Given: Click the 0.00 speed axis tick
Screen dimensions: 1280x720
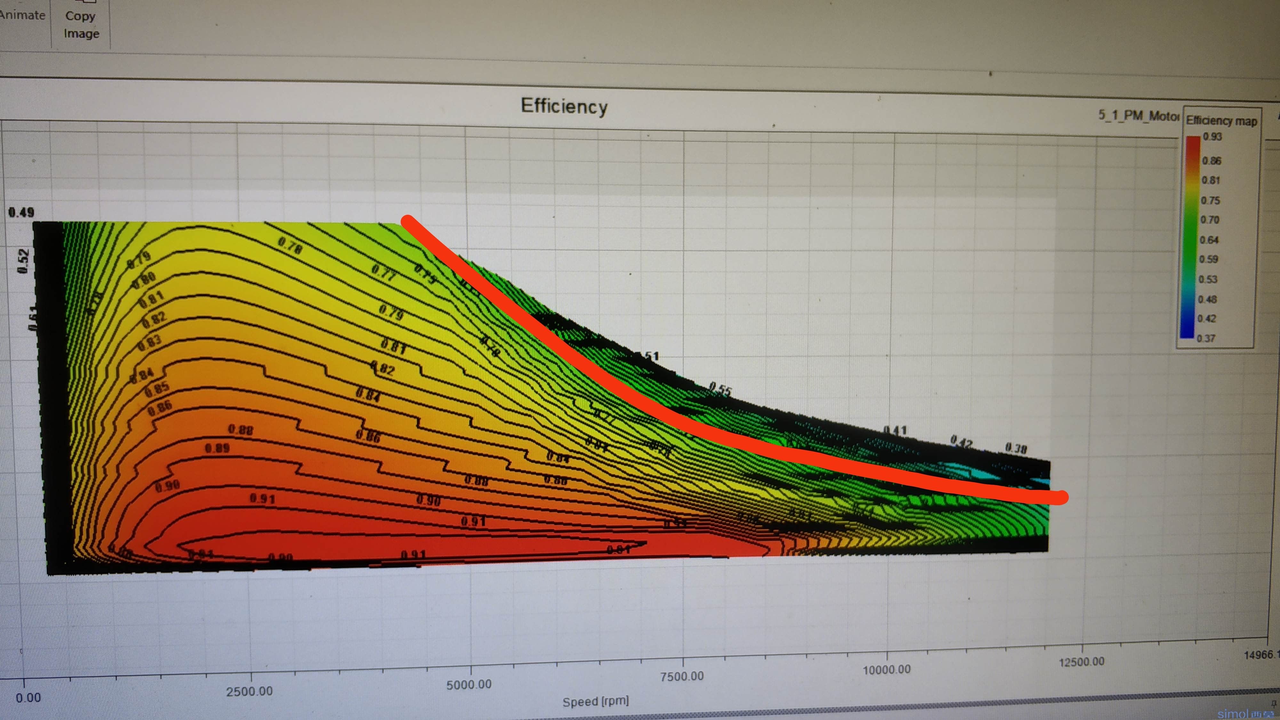Looking at the screenshot, I should 28,698.
